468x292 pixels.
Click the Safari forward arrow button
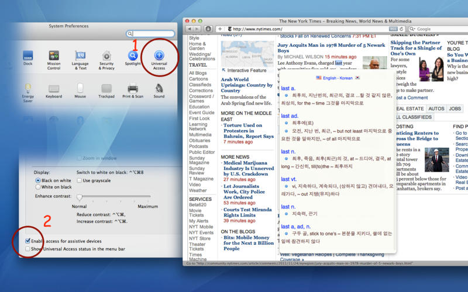point(197,29)
